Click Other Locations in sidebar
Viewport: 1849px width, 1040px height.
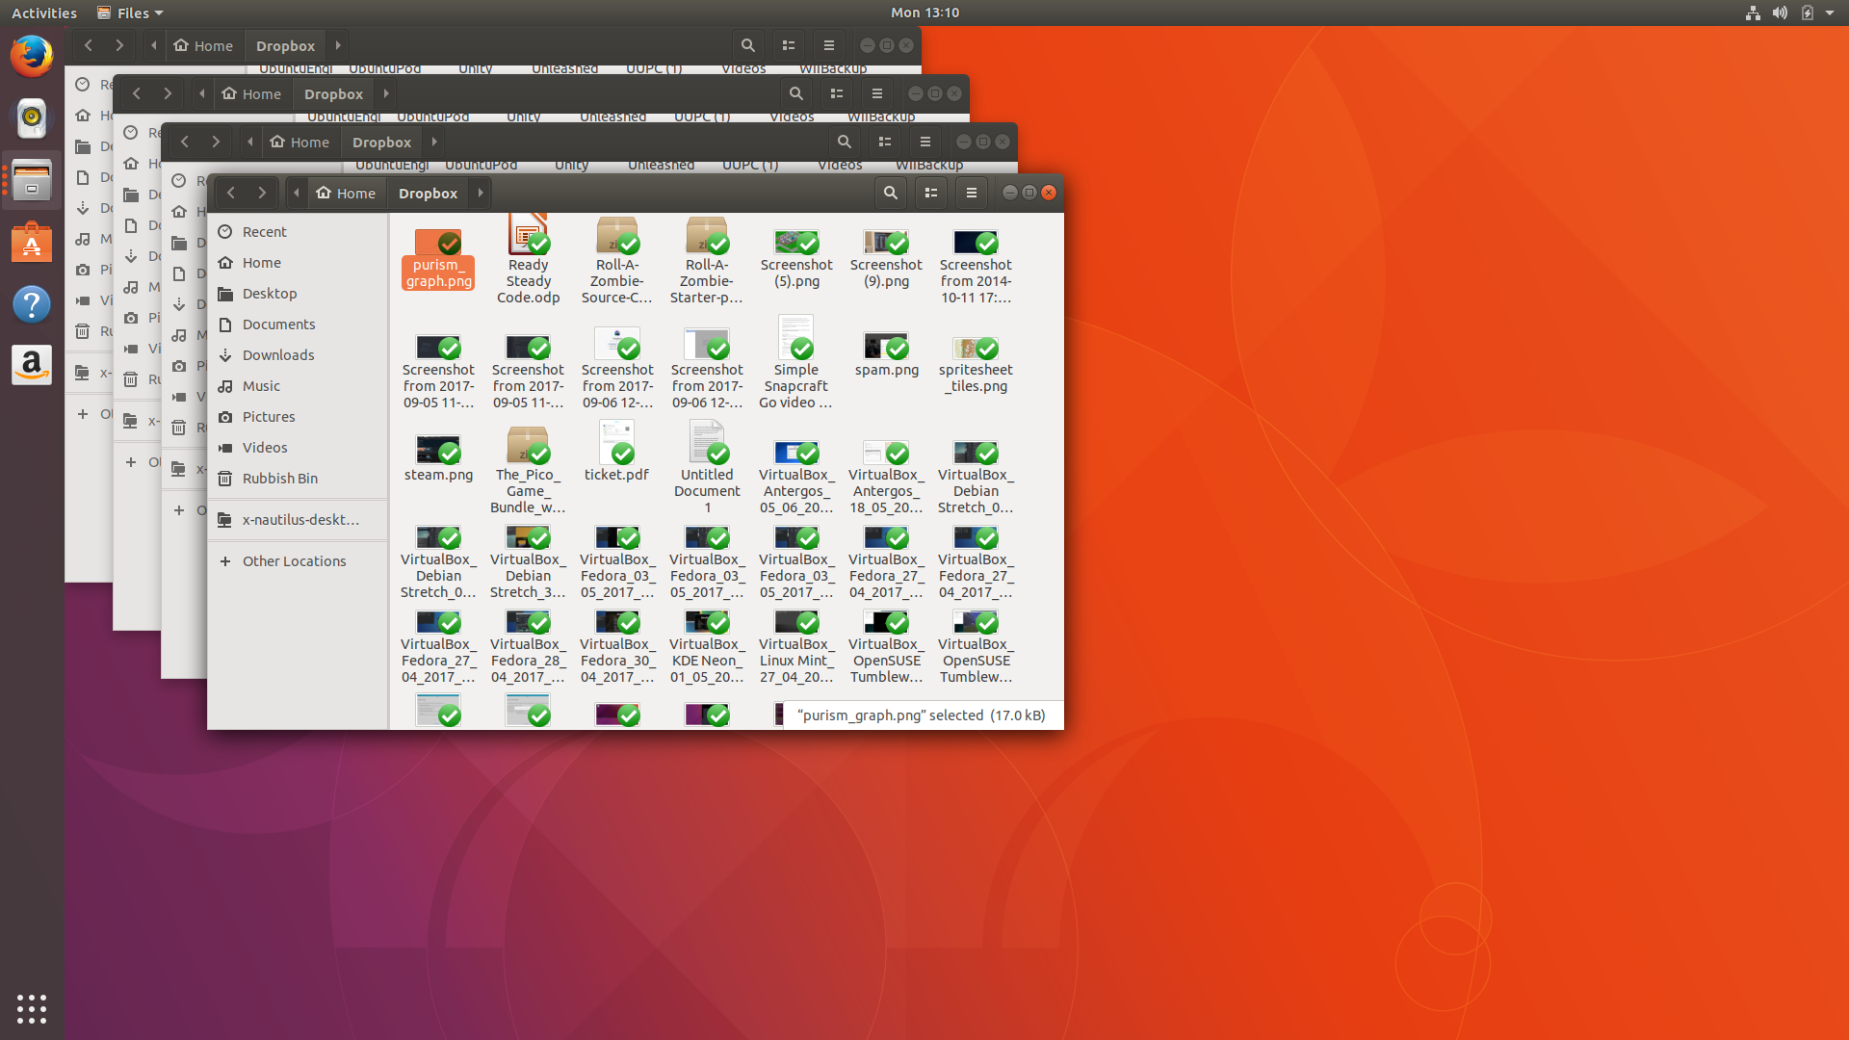(294, 561)
